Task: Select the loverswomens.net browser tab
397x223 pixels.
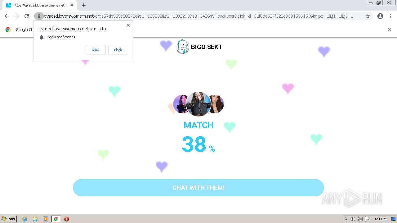Action: [x=40, y=5]
